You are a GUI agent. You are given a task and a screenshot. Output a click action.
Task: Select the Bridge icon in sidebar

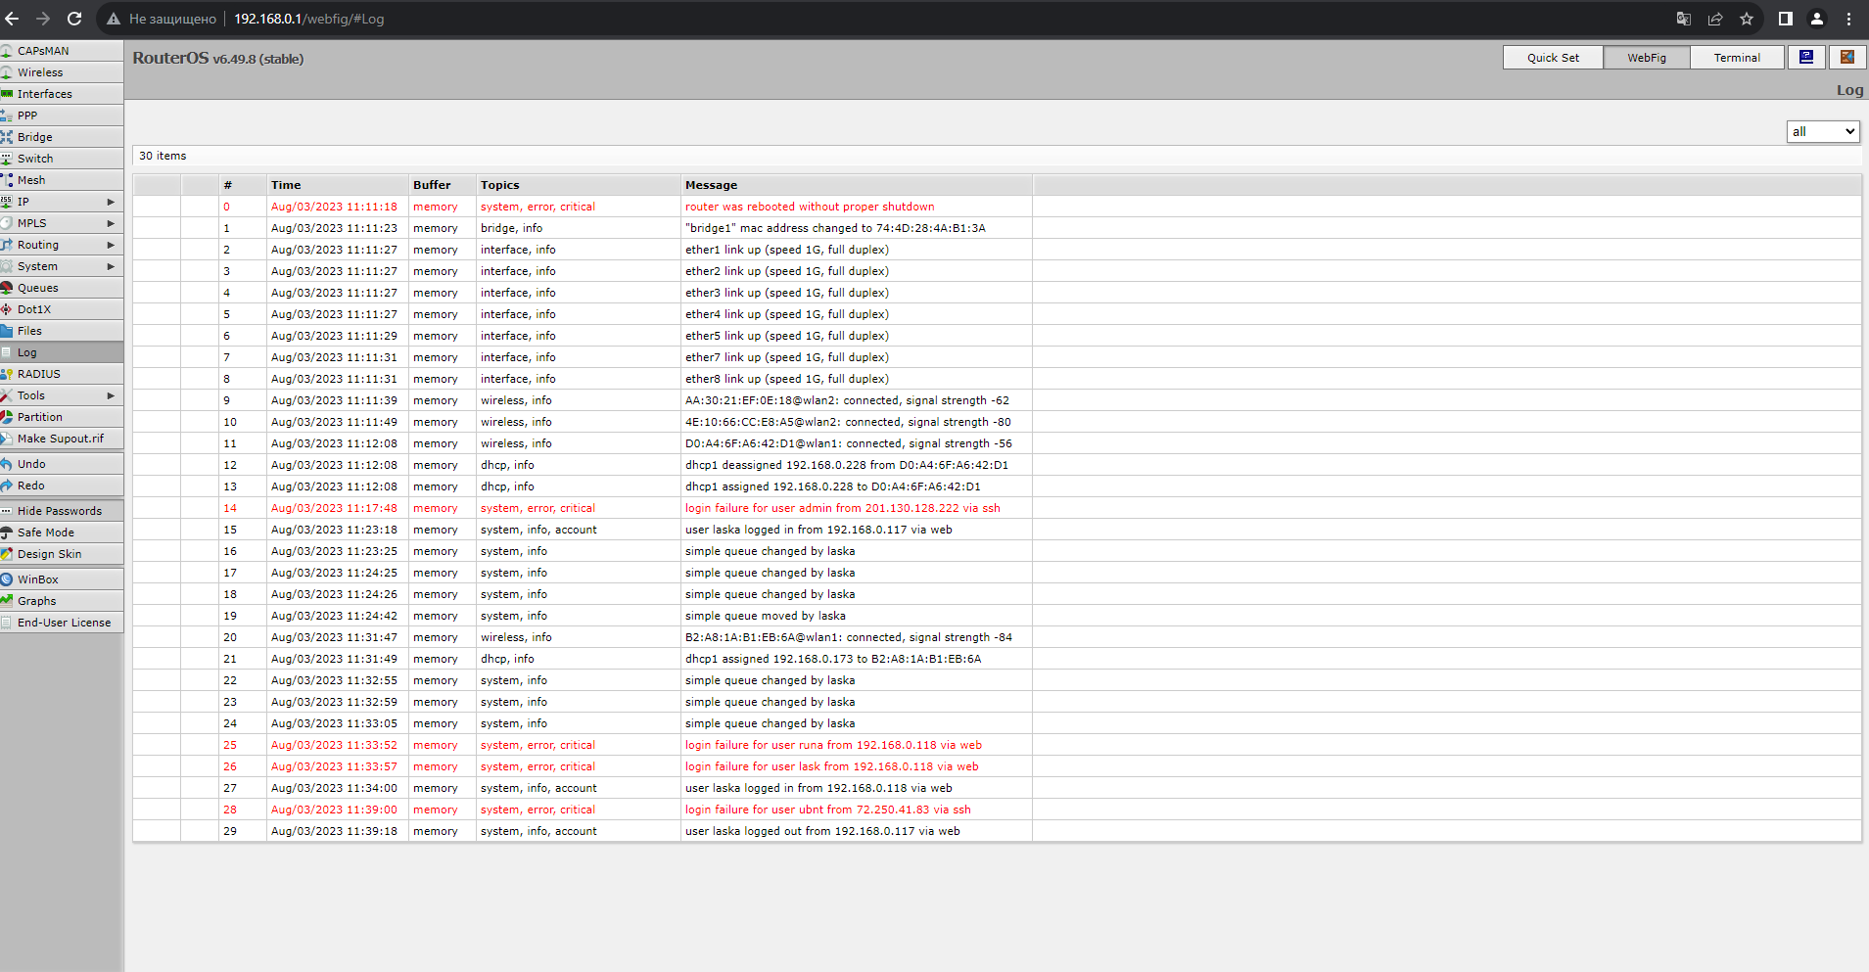point(7,137)
